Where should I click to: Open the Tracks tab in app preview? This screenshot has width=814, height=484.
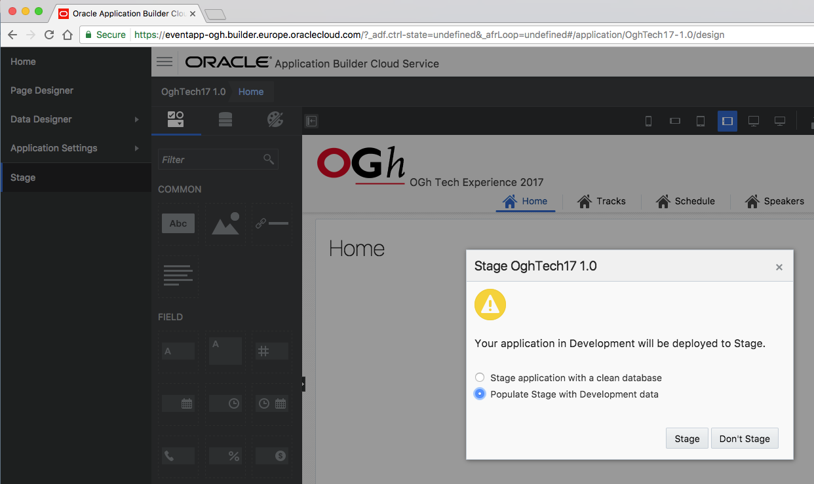tap(602, 201)
